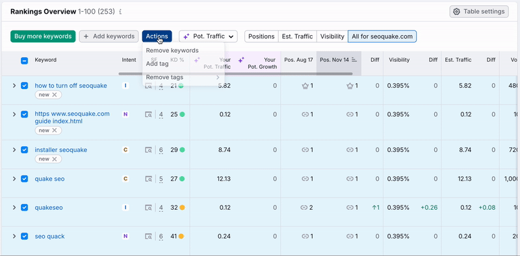The height and width of the screenshot is (256, 520).
Task: Open the 'quakeseo' keyword link
Action: (49, 207)
